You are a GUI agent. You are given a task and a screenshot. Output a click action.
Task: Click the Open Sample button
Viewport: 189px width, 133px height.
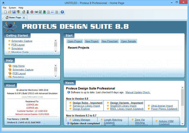[128, 41]
